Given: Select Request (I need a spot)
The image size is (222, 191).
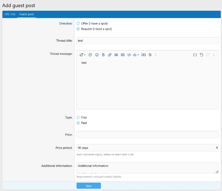Looking at the screenshot, I should [x=78, y=29].
